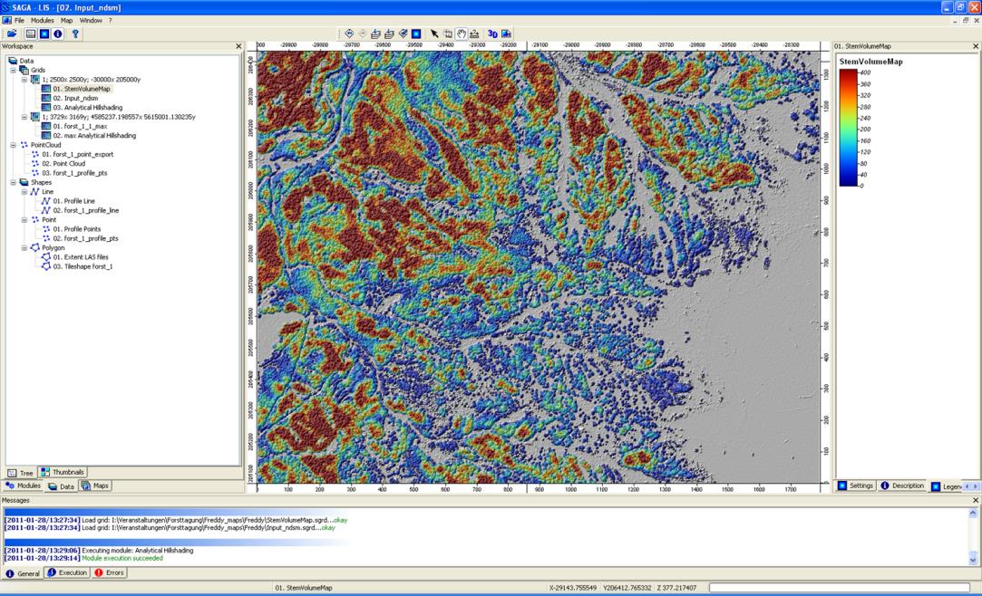
Task: Switch to the Execution messages tab
Action: coord(68,572)
